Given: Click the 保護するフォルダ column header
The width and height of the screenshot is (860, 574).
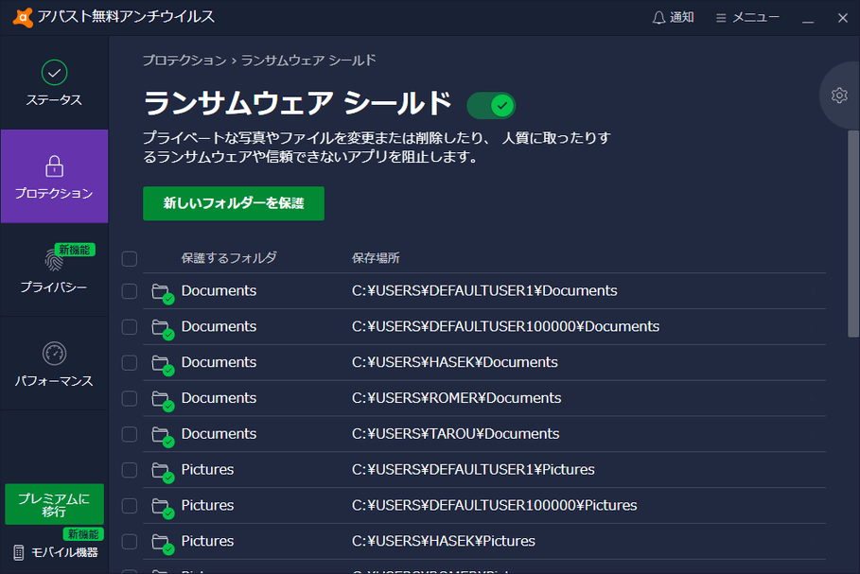Looking at the screenshot, I should (229, 257).
